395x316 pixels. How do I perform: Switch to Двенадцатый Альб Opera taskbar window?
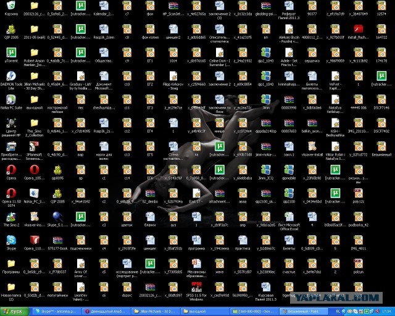pos(107,312)
